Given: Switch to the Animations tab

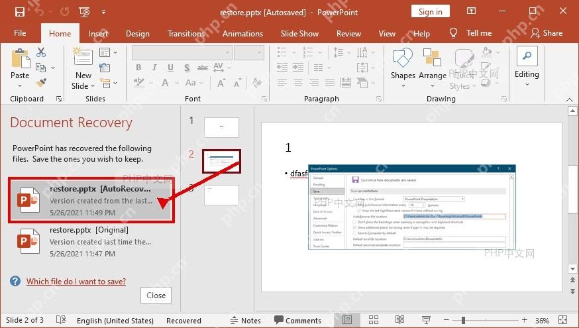Looking at the screenshot, I should click(242, 34).
